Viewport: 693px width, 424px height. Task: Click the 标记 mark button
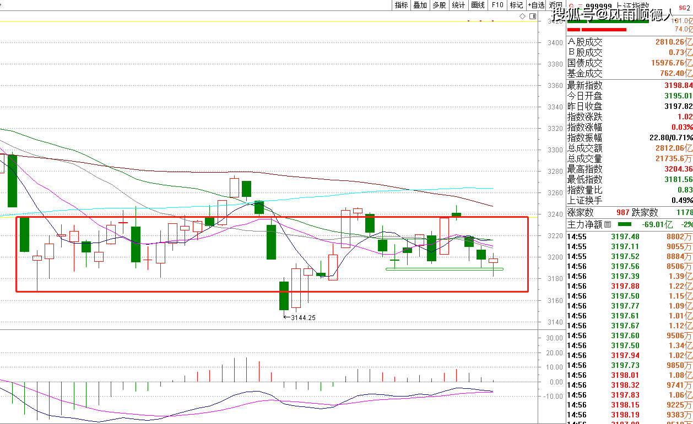[x=516, y=5]
